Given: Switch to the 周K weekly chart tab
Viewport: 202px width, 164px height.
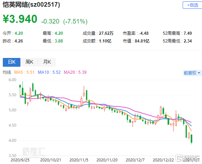Looking at the screenshot, I should pos(29,62).
